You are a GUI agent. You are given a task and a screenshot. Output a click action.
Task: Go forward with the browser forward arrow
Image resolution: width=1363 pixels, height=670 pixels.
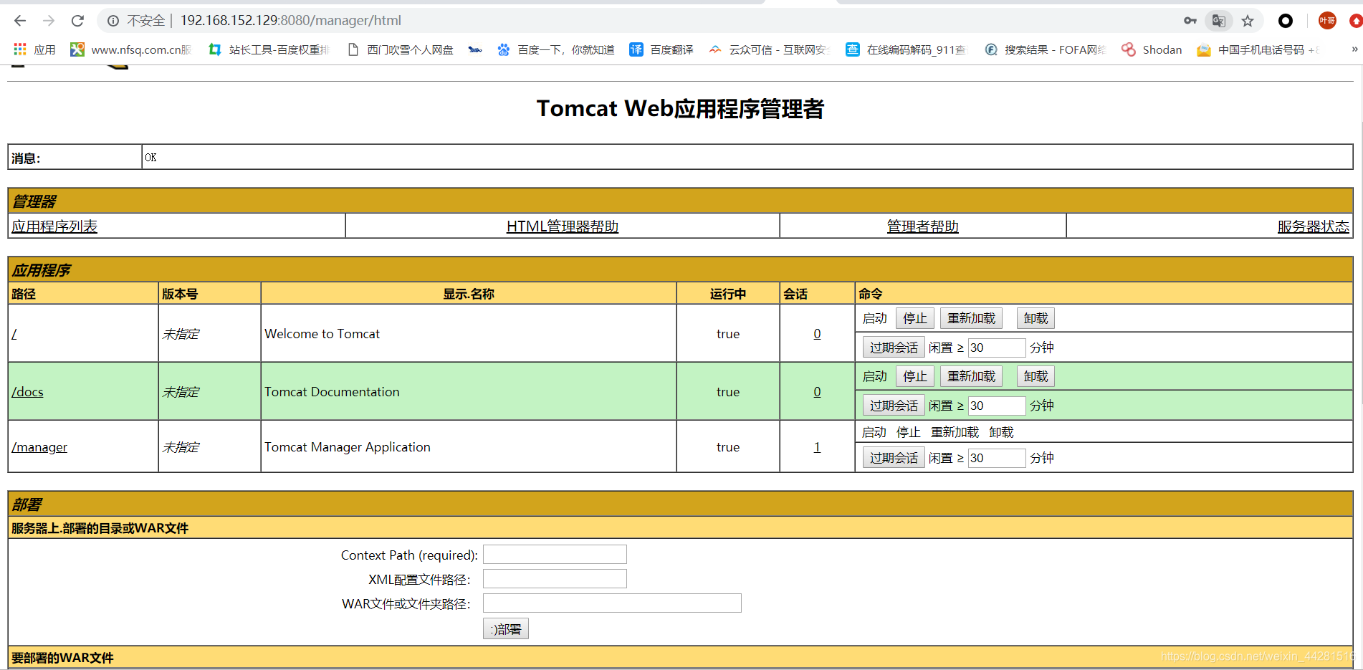(49, 21)
